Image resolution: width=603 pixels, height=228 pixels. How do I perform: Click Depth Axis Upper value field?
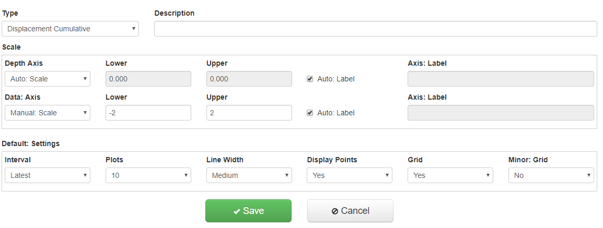click(x=249, y=79)
